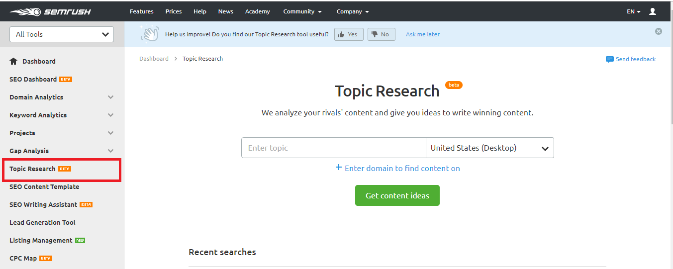Screen dimensions: 673x269
Task: Click the waving hand icon in banner
Action: coord(150,34)
